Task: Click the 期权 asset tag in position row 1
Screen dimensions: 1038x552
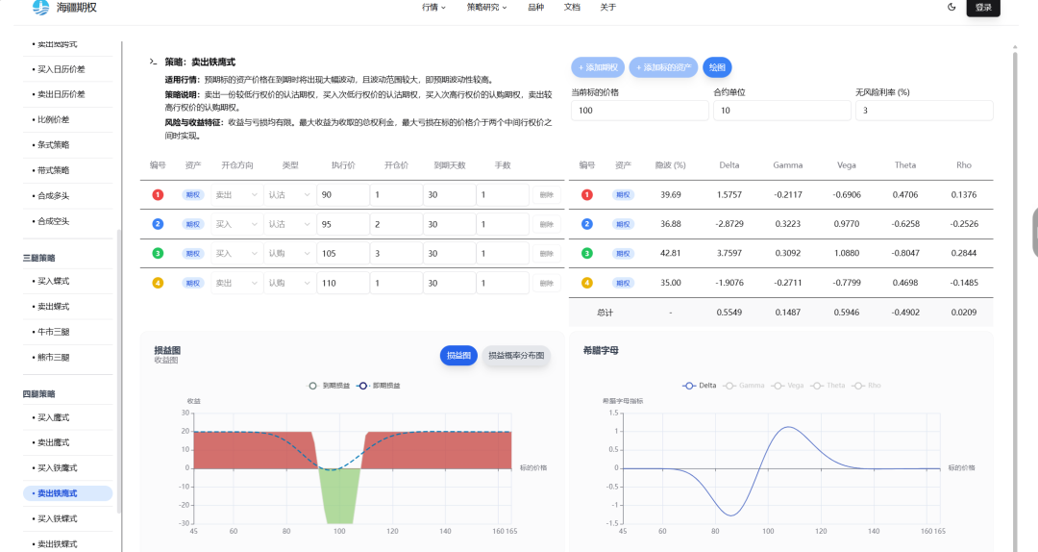Action: 193,195
